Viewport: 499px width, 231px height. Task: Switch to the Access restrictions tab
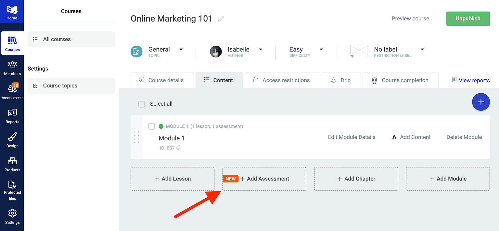pos(282,80)
